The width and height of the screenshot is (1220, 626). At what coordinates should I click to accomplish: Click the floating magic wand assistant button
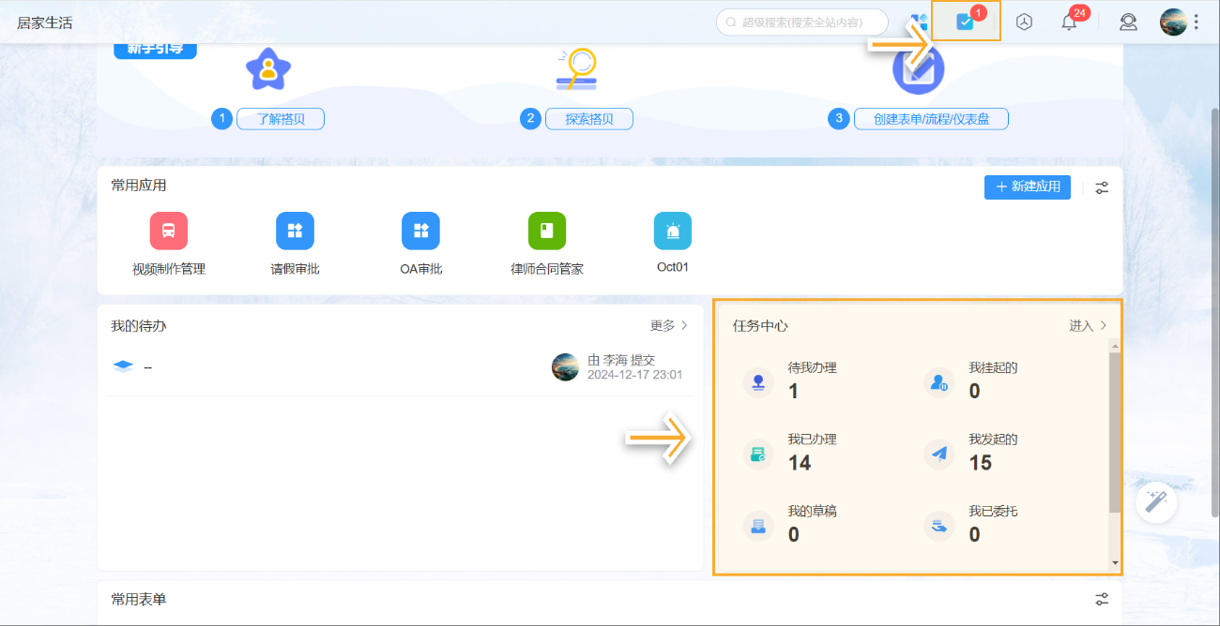tap(1155, 502)
